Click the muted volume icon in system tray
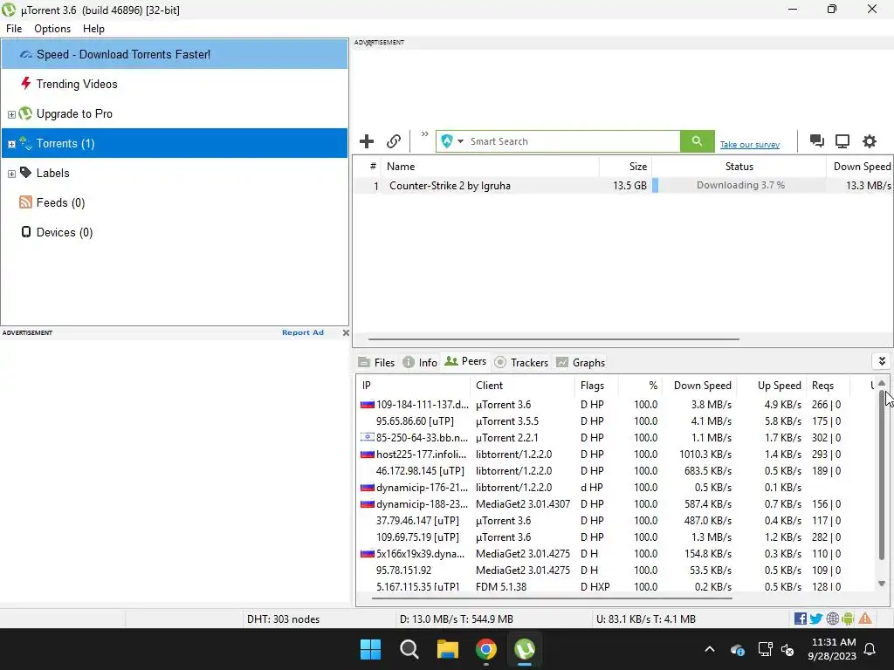 [787, 649]
